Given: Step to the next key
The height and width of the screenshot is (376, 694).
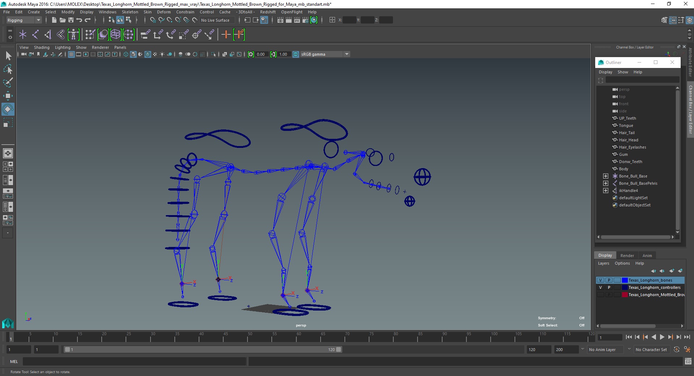Looking at the screenshot, I should tap(670, 337).
